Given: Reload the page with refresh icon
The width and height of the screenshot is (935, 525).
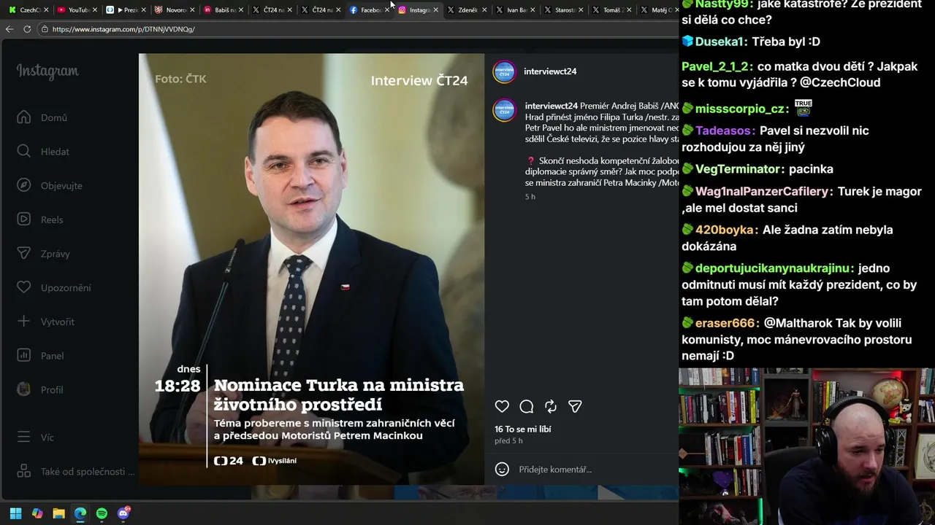Looking at the screenshot, I should pos(27,29).
